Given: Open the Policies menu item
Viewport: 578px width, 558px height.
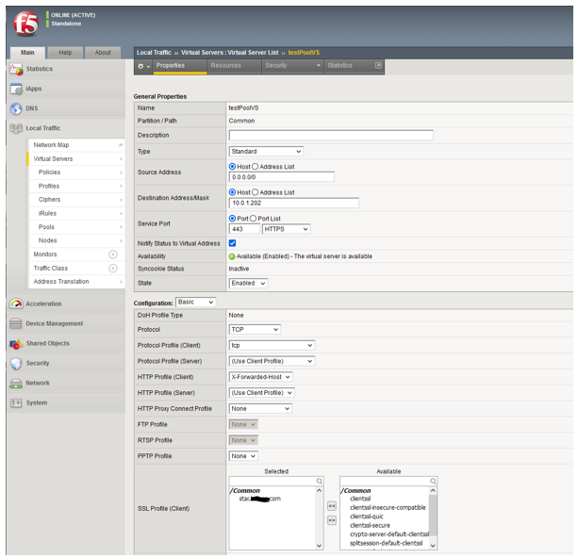Looking at the screenshot, I should tap(76, 172).
